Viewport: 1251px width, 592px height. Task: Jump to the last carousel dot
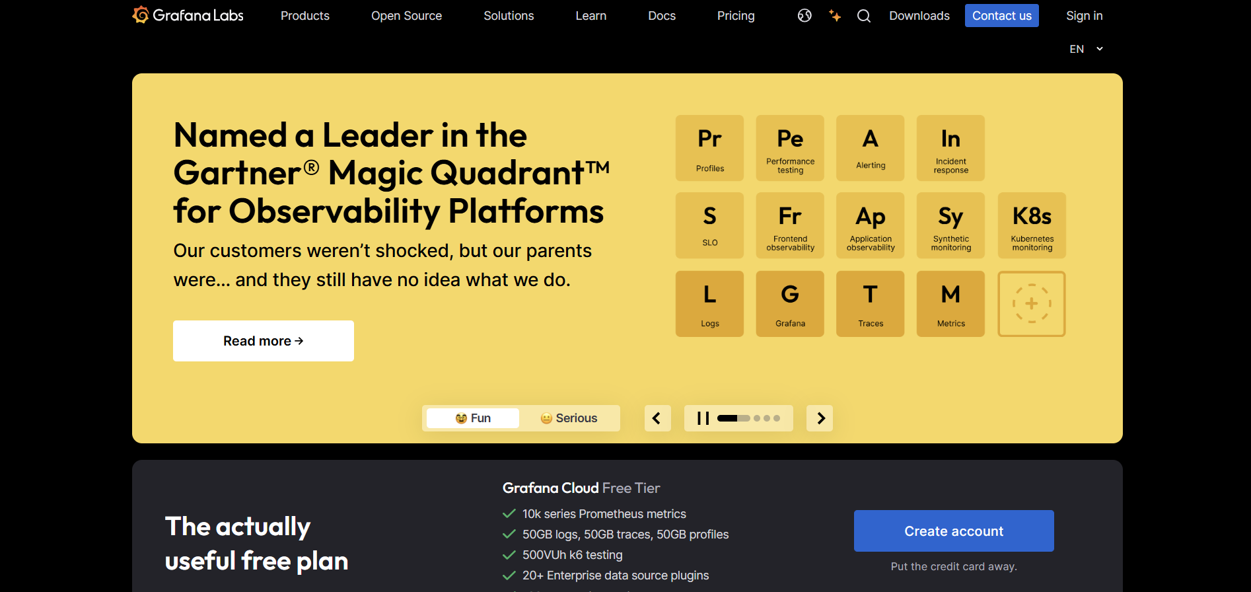point(777,418)
